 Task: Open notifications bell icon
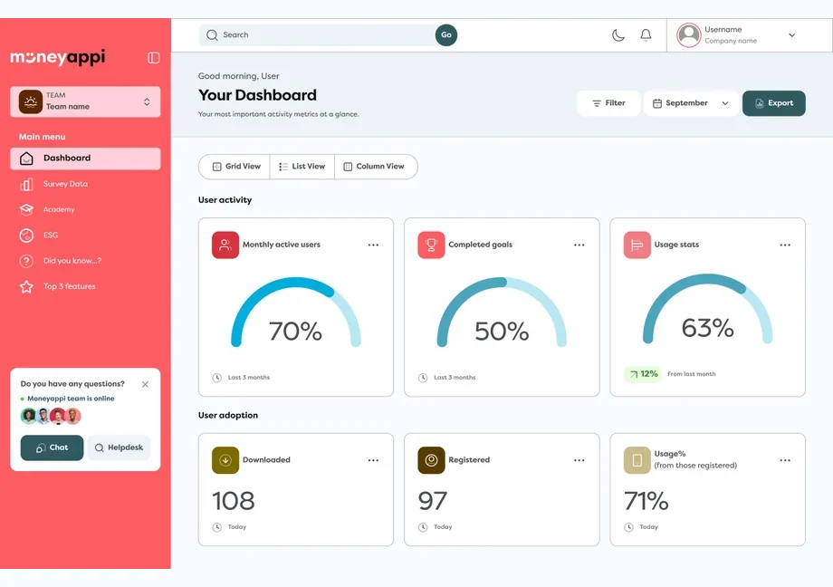(646, 35)
